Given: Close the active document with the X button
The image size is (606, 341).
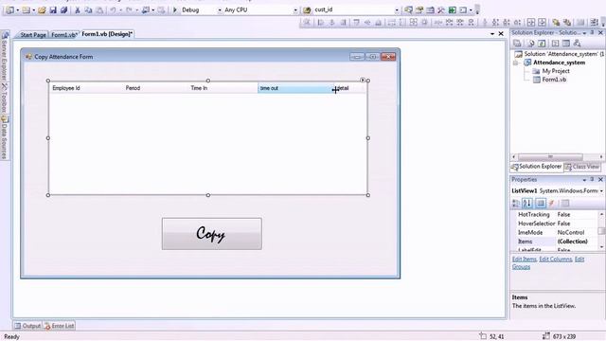Looking at the screenshot, I should coord(501,34).
